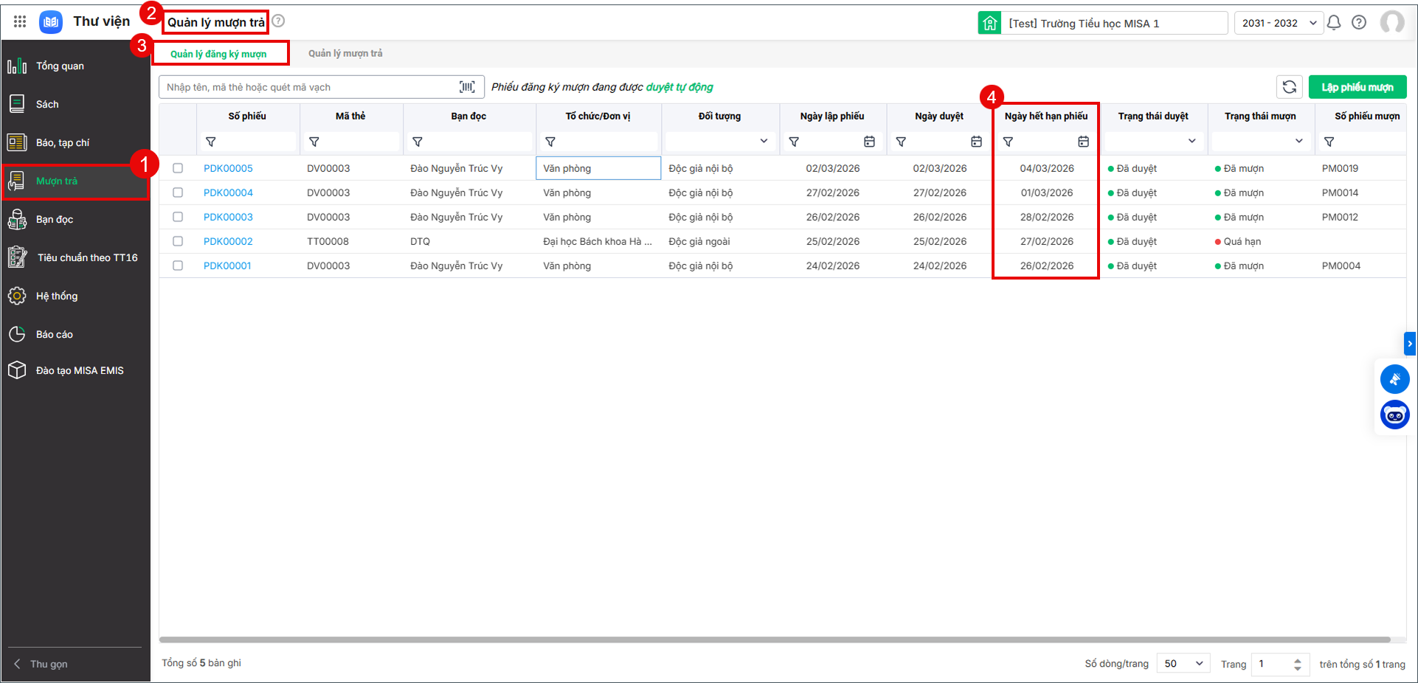
Task: Expand the Trạng thái duyệt filter dropdown
Action: coord(1153,141)
